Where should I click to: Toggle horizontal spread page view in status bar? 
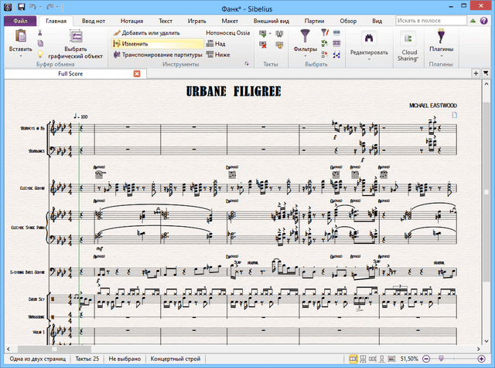[353, 360]
